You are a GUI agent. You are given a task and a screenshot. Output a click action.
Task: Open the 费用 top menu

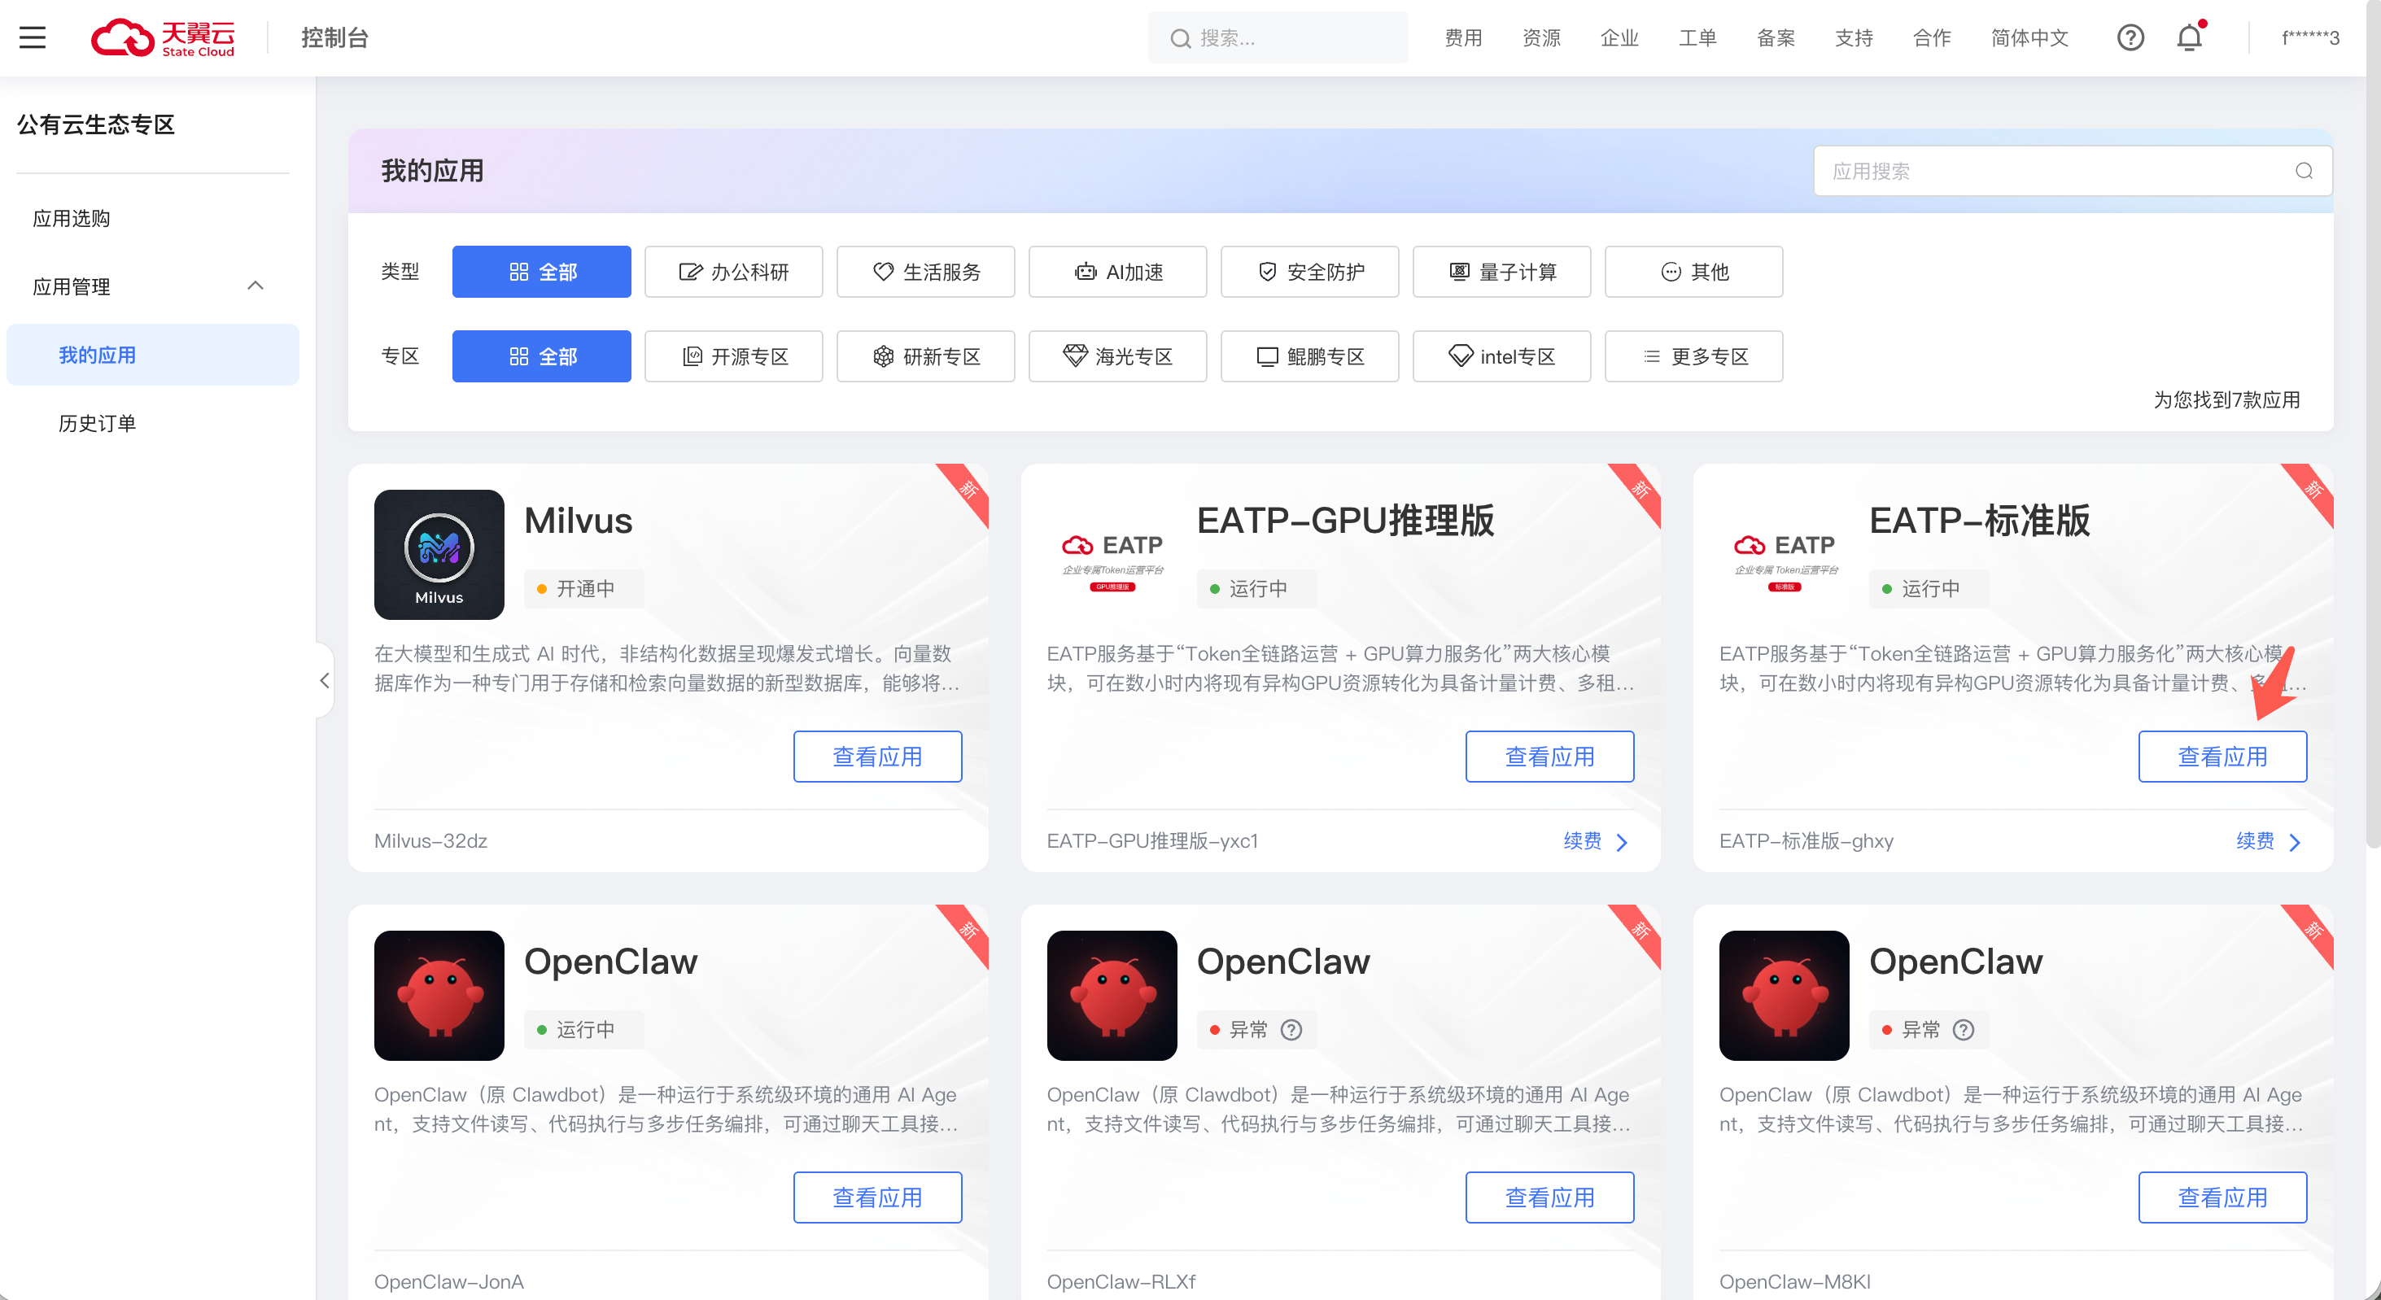click(1463, 38)
